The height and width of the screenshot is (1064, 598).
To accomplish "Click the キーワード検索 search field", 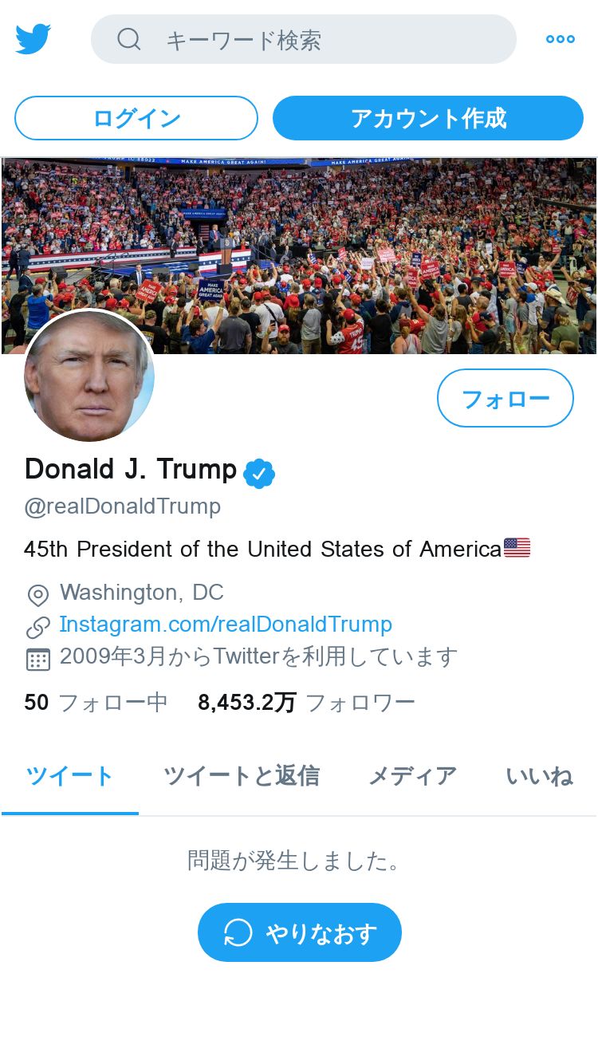I will click(x=304, y=39).
